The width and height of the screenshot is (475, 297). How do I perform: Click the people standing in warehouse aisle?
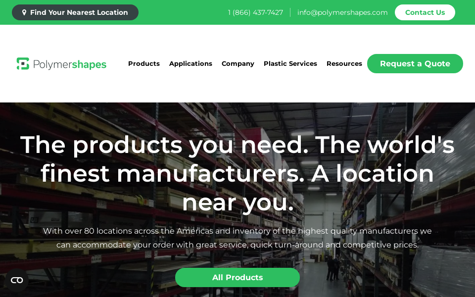pyautogui.click(x=333, y=268)
